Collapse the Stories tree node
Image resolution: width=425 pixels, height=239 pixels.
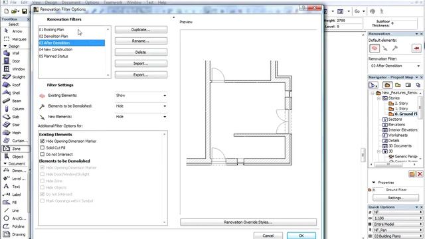tap(379, 98)
